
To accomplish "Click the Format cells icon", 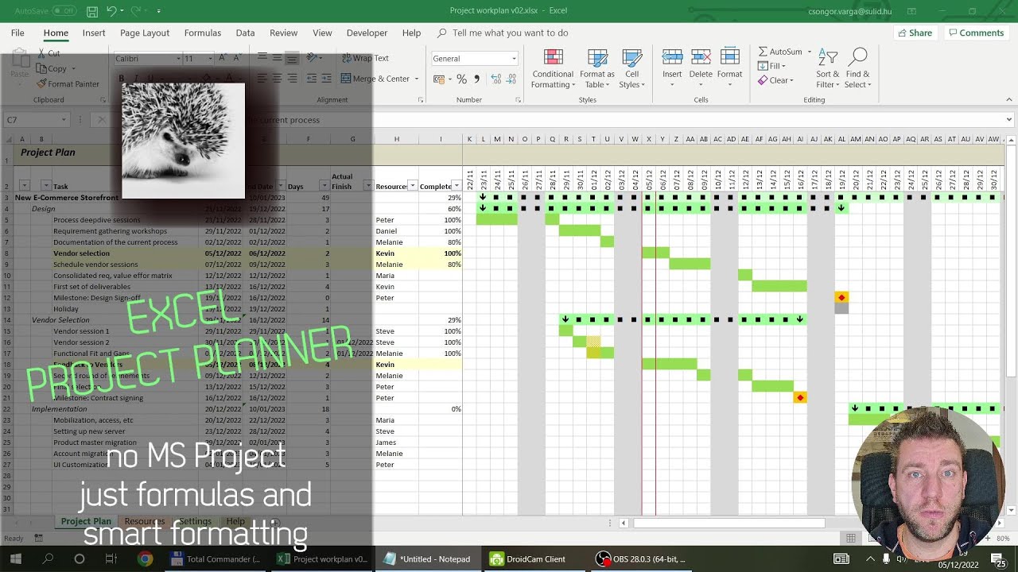I will pyautogui.click(x=729, y=57).
